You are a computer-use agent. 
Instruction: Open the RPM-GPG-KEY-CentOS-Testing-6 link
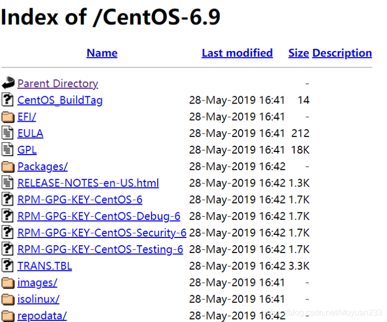[100, 249]
